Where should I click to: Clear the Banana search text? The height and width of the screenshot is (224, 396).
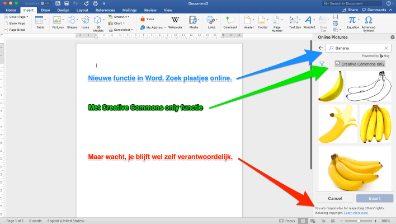[386, 48]
